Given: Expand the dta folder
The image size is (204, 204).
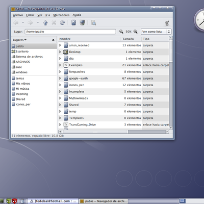Looking at the screenshot, I should tap(60, 59).
